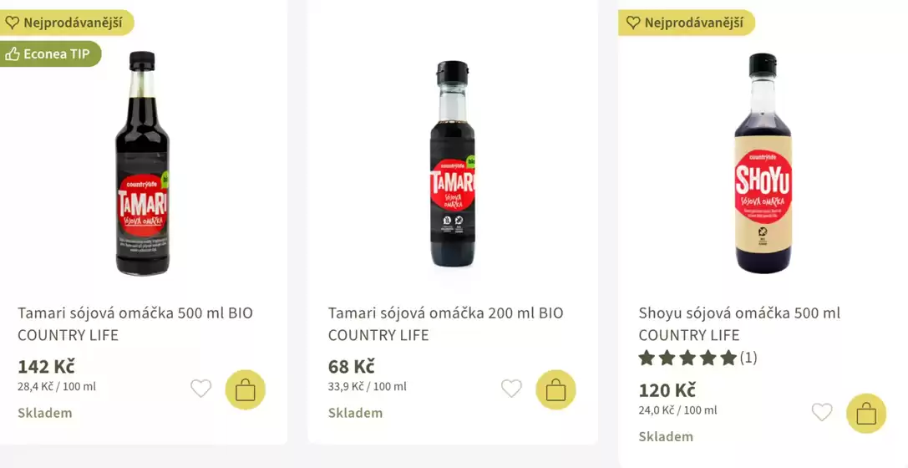Screen dimensions: 908x468
Task: Click the 142 Kč price
Action: tap(46, 366)
